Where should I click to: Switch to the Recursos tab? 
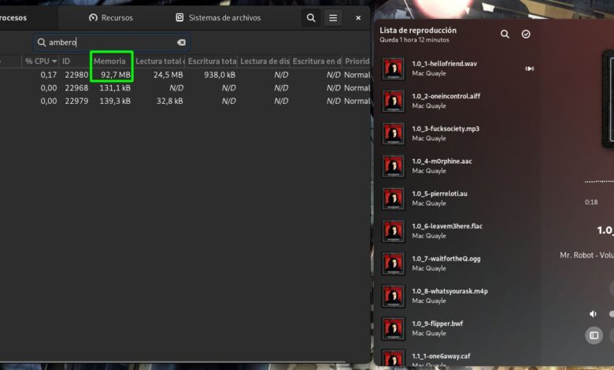coord(111,17)
